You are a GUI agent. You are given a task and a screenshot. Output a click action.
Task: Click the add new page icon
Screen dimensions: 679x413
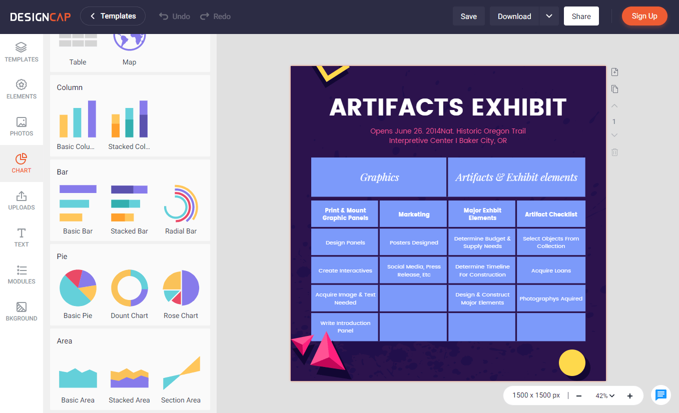point(615,72)
